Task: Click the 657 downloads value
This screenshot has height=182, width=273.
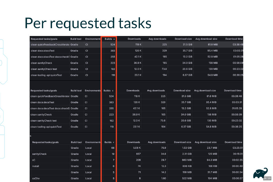Action: [138, 154]
